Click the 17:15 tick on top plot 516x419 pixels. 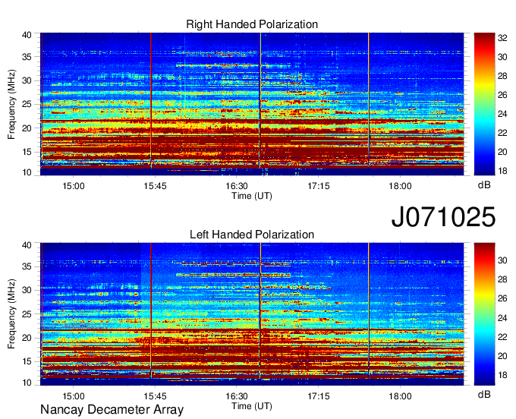(x=319, y=186)
